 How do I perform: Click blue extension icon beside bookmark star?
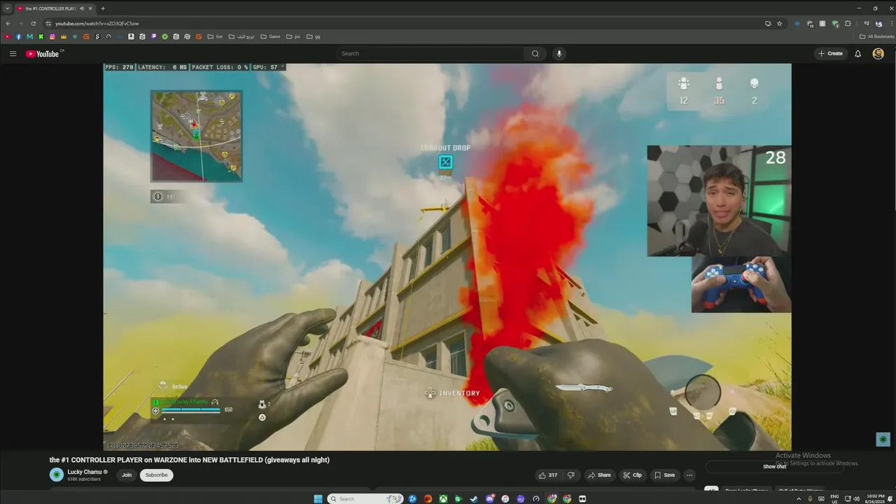[x=797, y=23]
